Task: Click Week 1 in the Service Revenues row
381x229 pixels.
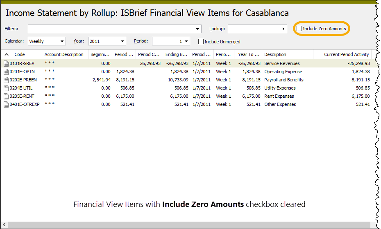Action: (223, 63)
